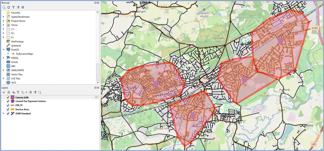The height and width of the screenshot is (151, 324).
Task: Hide the Convex hulls layer
Action: click(8, 97)
